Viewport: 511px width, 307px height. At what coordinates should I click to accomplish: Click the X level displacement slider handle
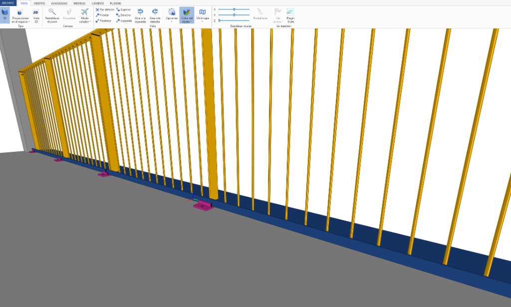[235, 9]
